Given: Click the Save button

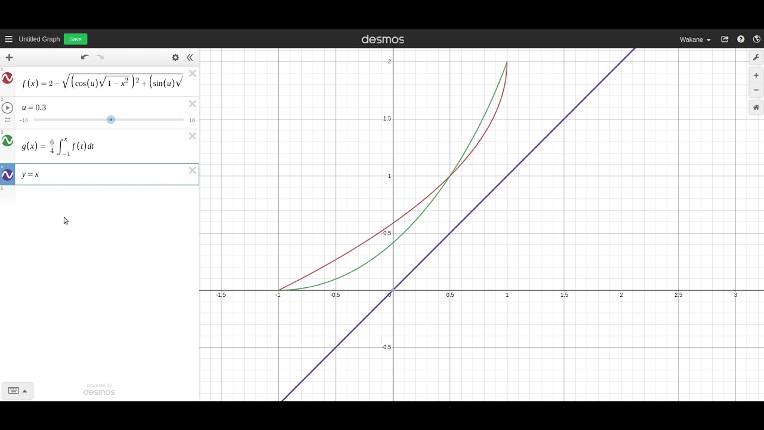Looking at the screenshot, I should (75, 39).
